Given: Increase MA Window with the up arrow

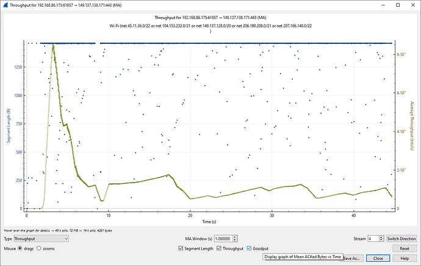Looking at the screenshot, I should pos(236,237).
